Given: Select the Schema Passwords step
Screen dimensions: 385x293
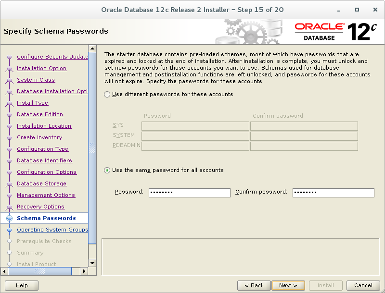Looking at the screenshot, I should click(46, 218).
